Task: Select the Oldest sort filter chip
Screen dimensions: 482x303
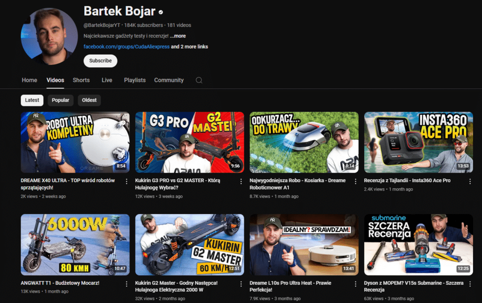Action: point(89,100)
